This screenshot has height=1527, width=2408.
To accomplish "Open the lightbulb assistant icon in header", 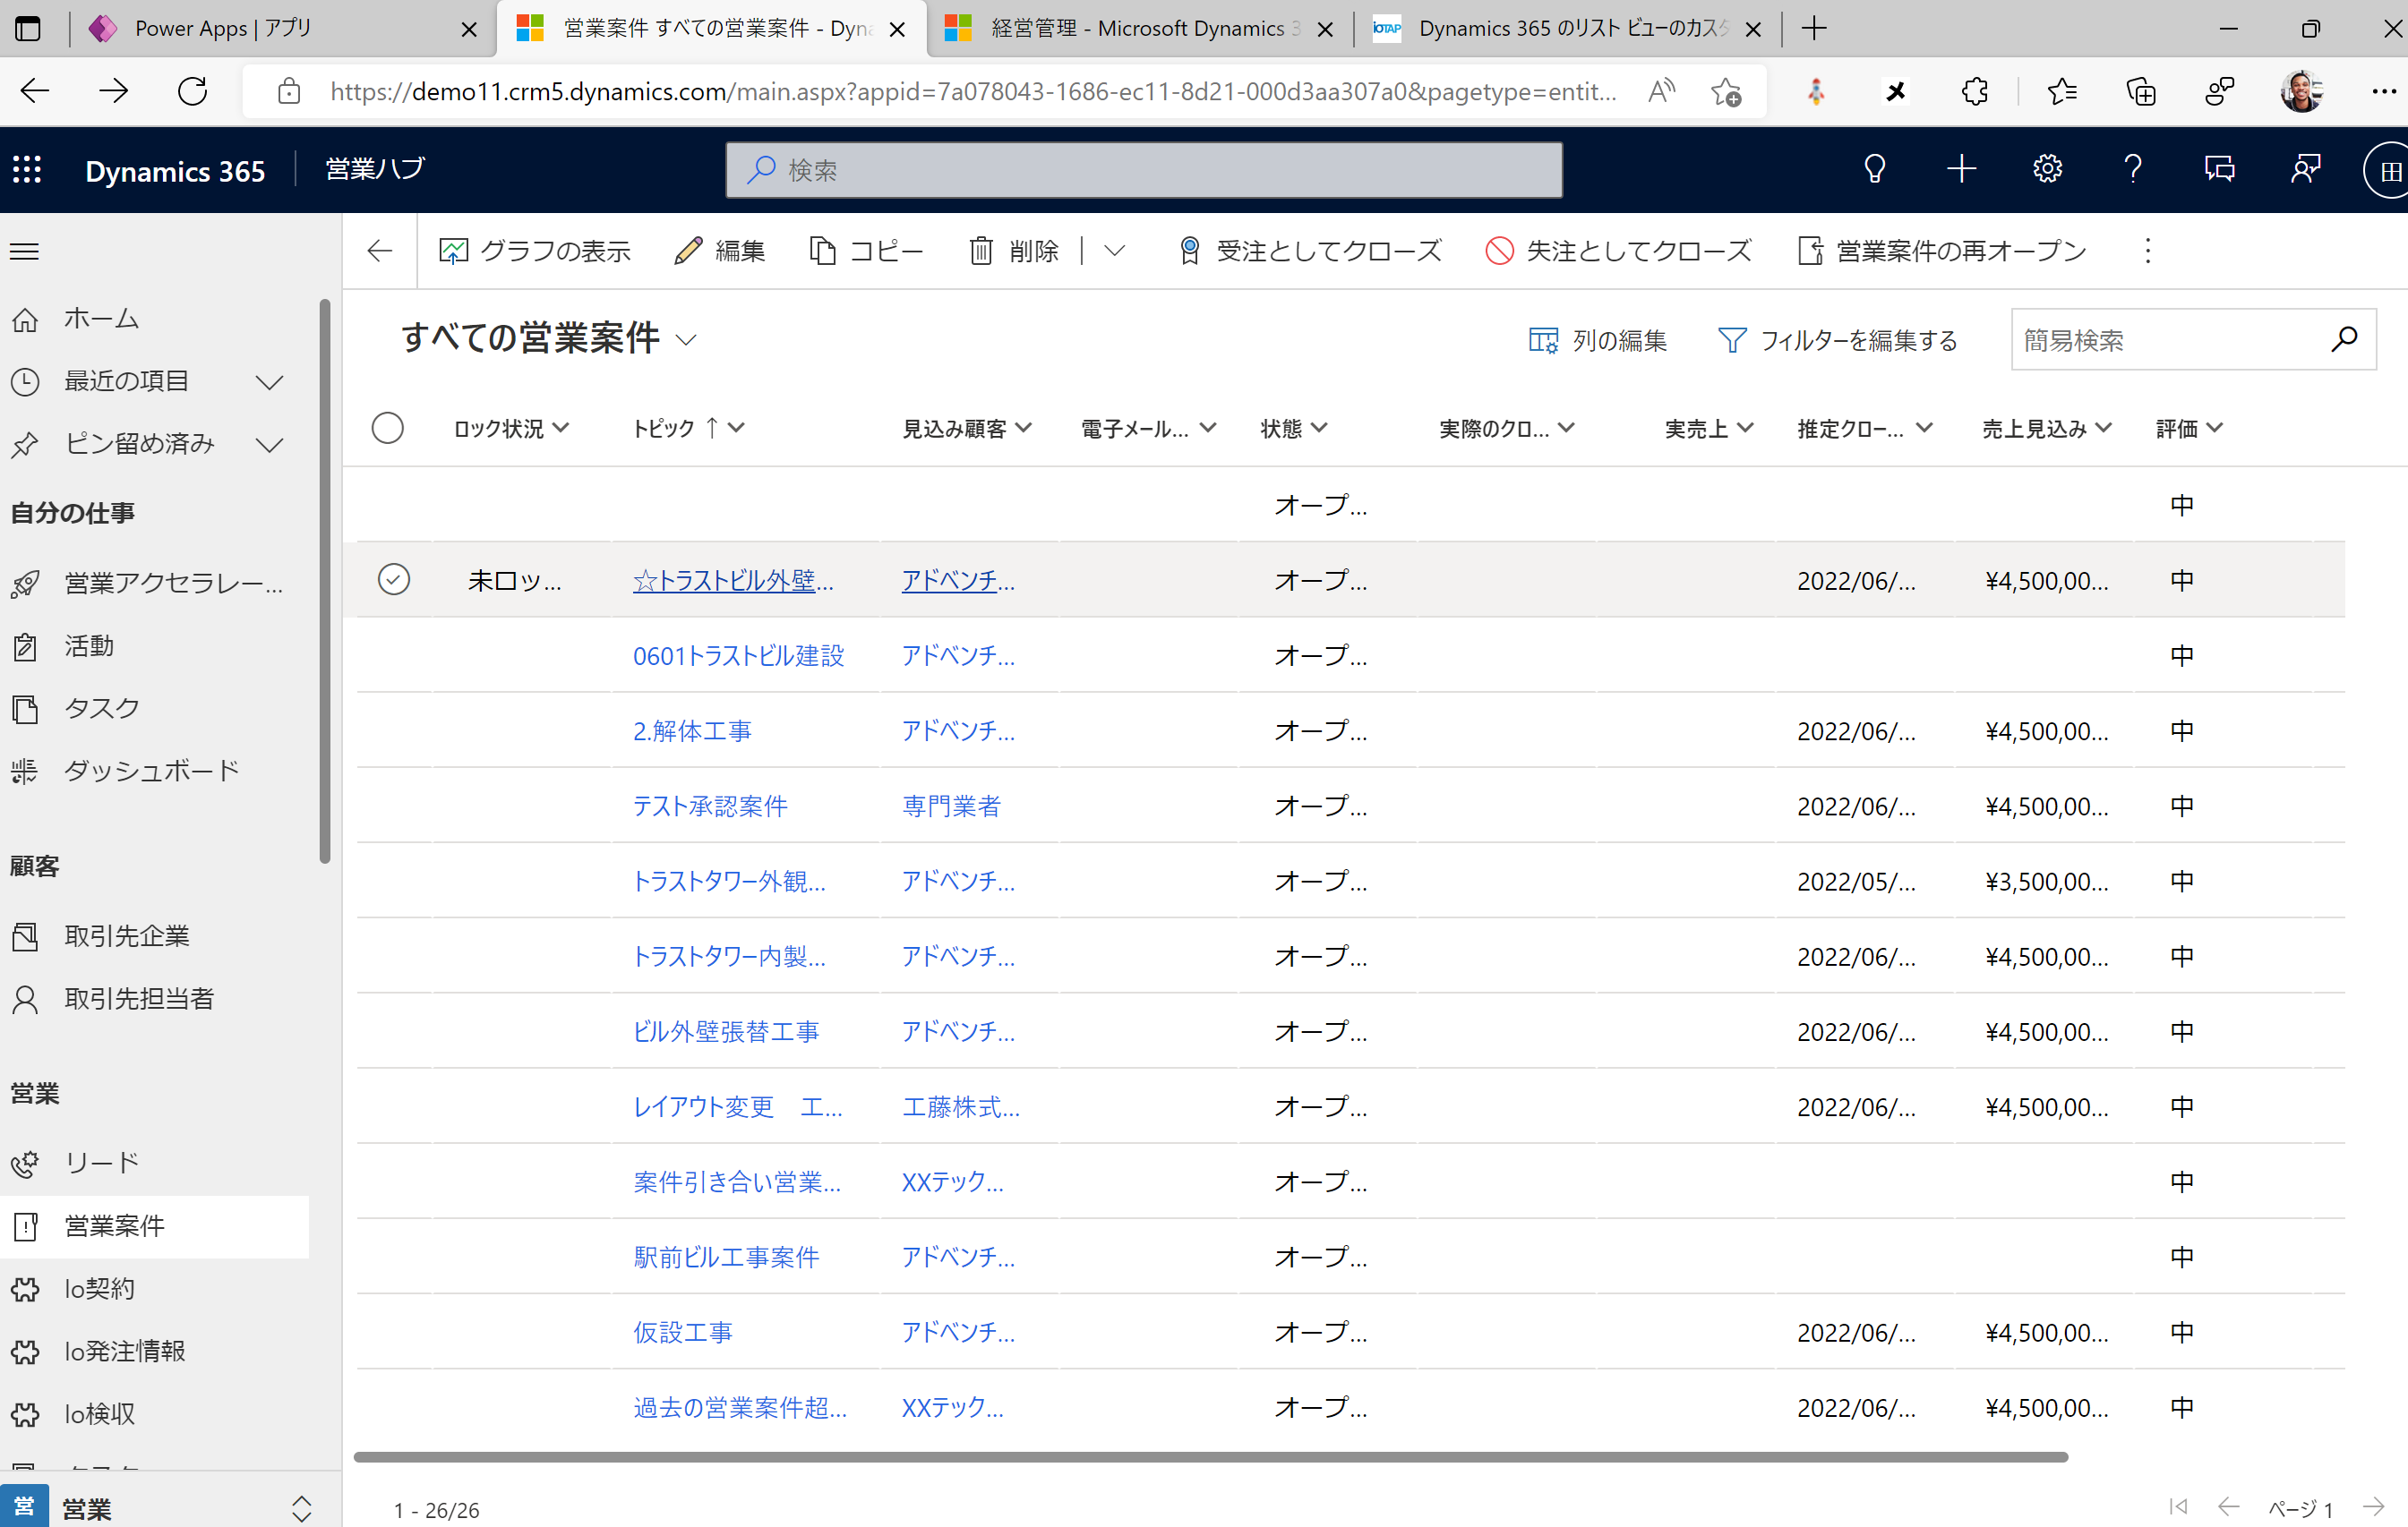I will click(1874, 169).
